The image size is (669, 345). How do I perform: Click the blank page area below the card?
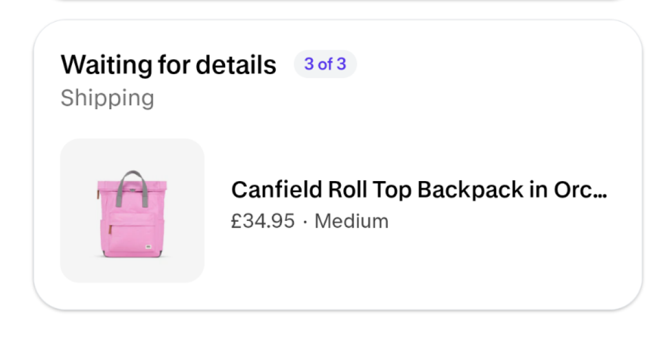coord(334,331)
